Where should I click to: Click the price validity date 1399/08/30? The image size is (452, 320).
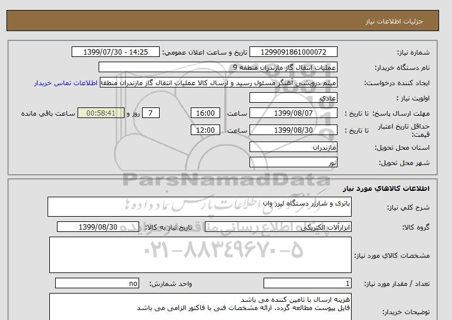tap(293, 130)
